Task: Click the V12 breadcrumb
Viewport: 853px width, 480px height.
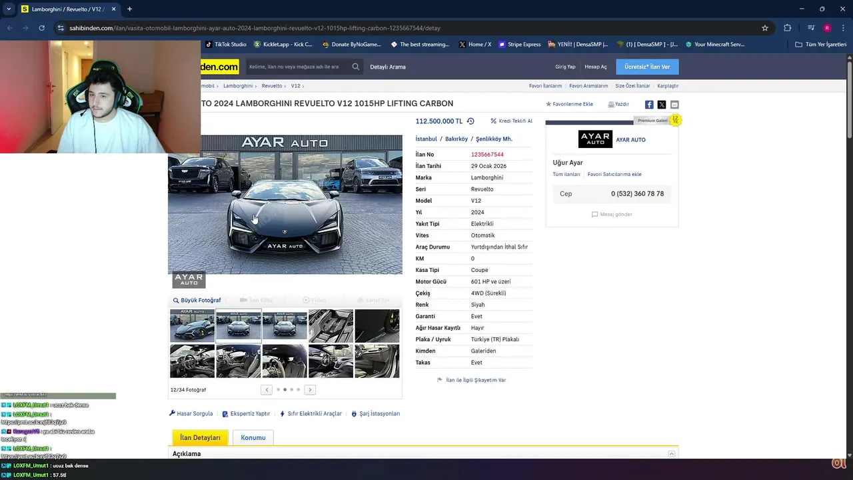Action: point(295,86)
